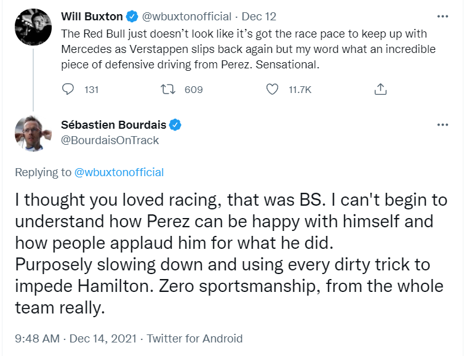This screenshot has width=464, height=356.
Task: Click the Will Buxton display name
Action: click(x=92, y=15)
